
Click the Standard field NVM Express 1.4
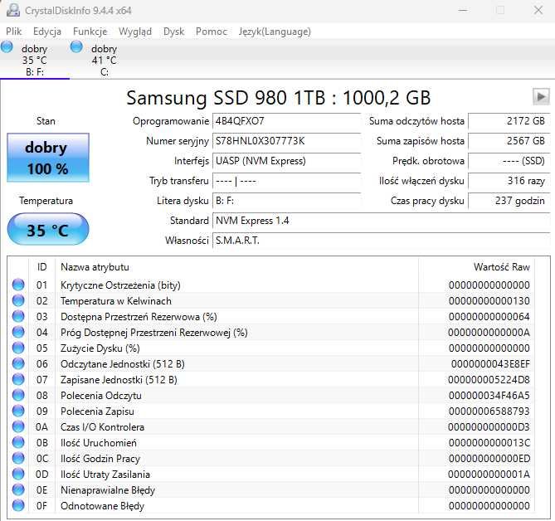[x=382, y=221]
